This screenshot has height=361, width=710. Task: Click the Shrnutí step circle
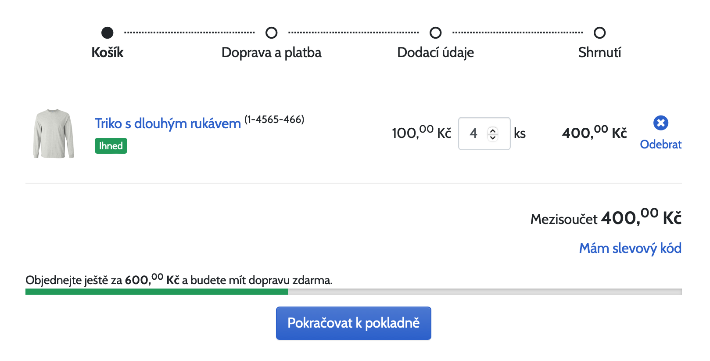[600, 33]
